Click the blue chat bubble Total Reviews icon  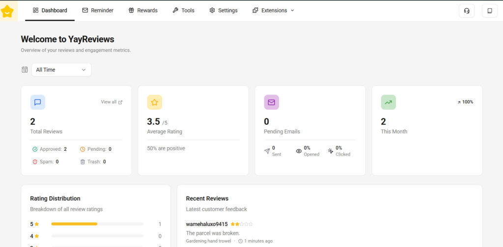[37, 102]
